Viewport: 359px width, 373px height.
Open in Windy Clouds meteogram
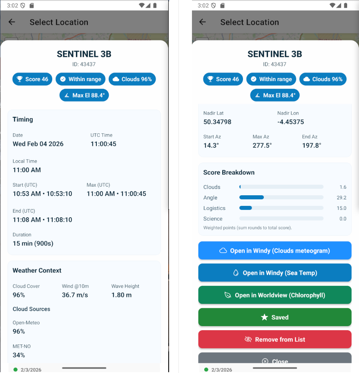coord(275,251)
